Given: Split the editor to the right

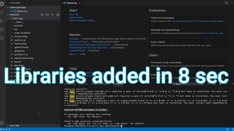Looking at the screenshot, I should [x=226, y=3].
